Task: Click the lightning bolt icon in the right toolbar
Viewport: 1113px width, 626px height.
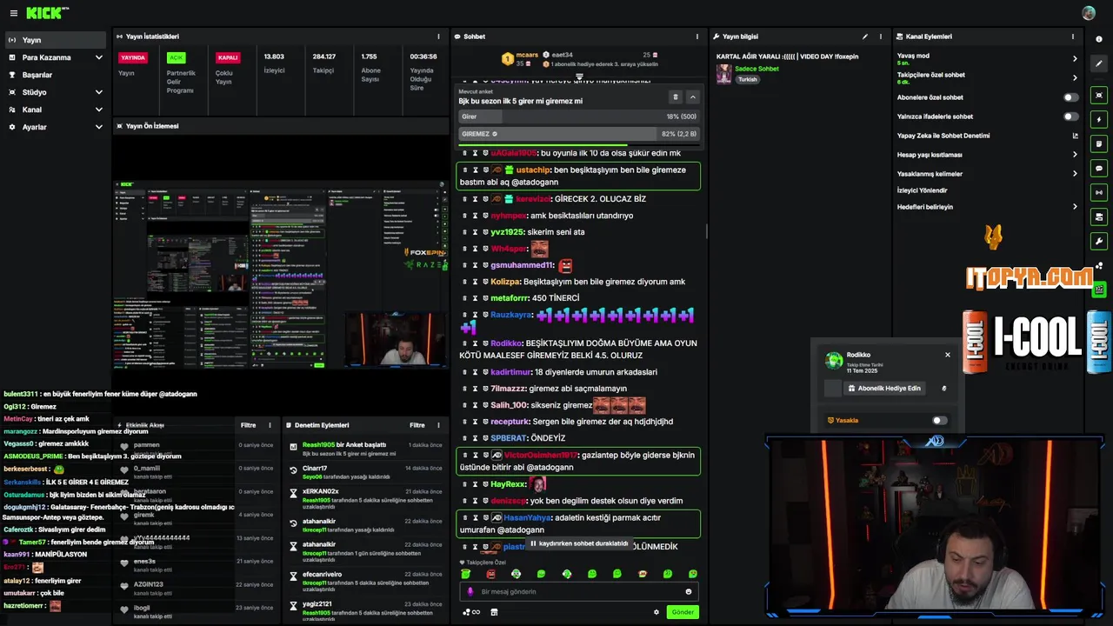Action: pyautogui.click(x=1099, y=119)
